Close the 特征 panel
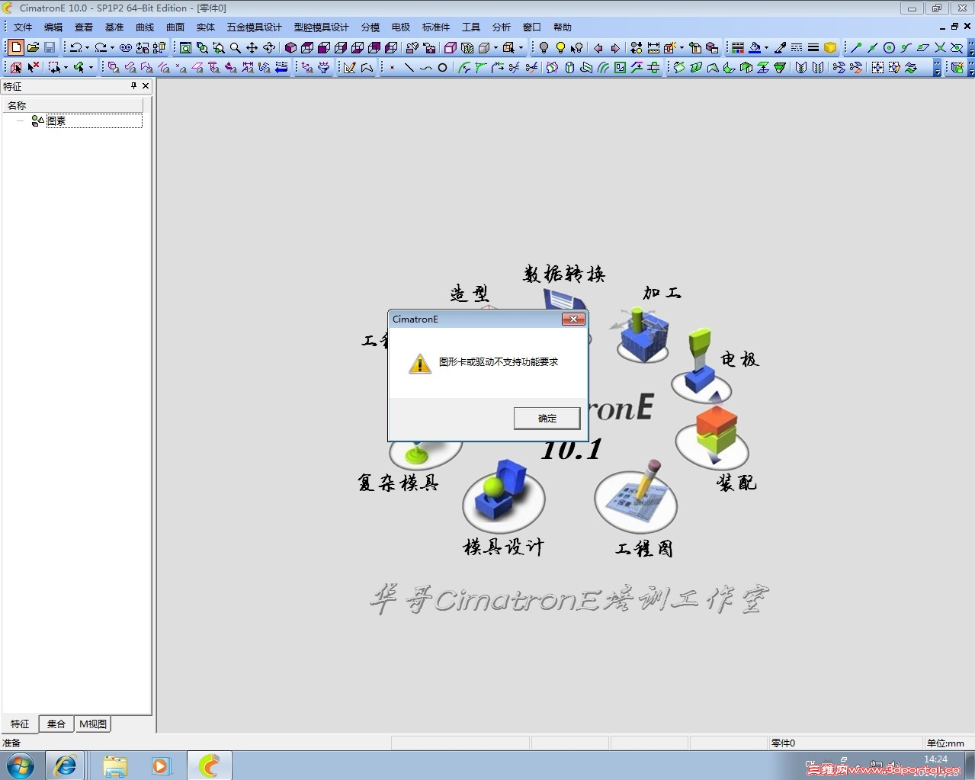This screenshot has height=780, width=975. click(x=146, y=86)
